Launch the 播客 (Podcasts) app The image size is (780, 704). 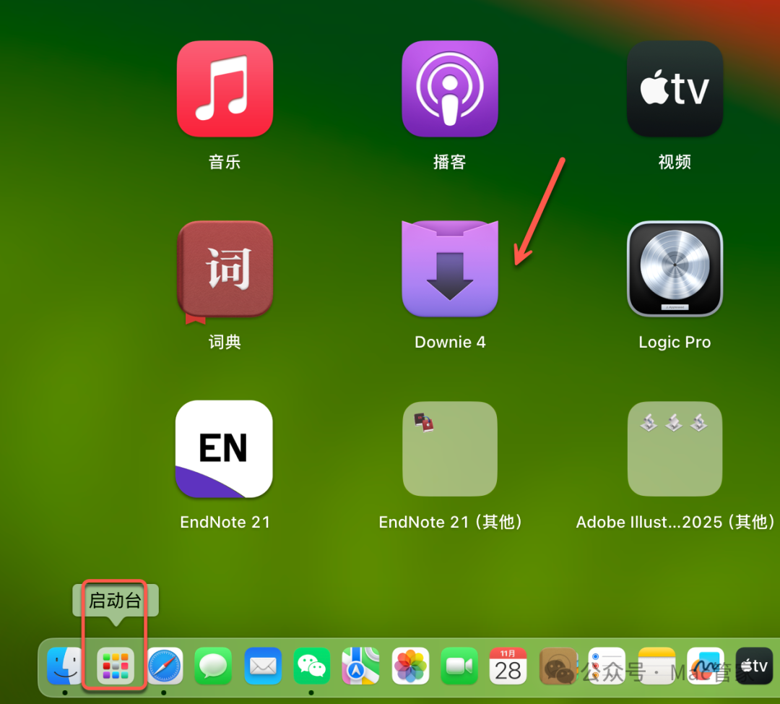(450, 89)
